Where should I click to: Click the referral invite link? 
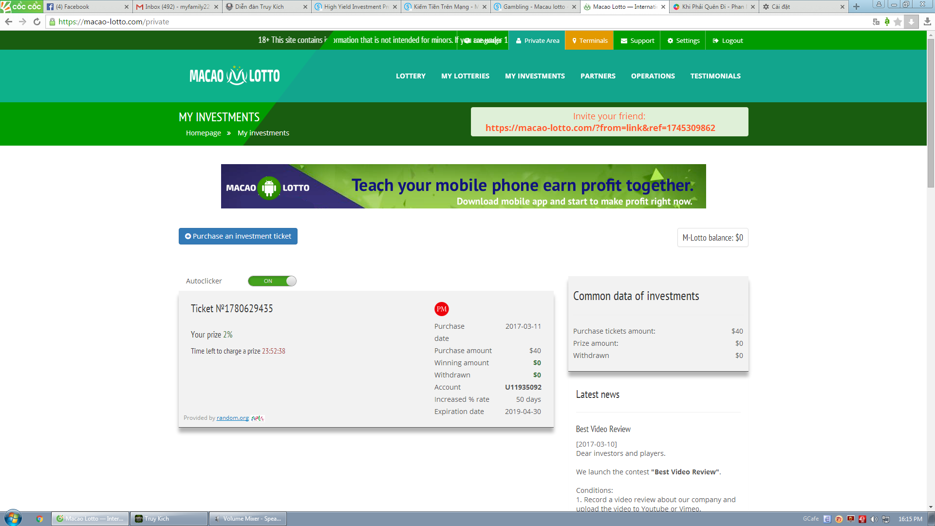(x=600, y=128)
